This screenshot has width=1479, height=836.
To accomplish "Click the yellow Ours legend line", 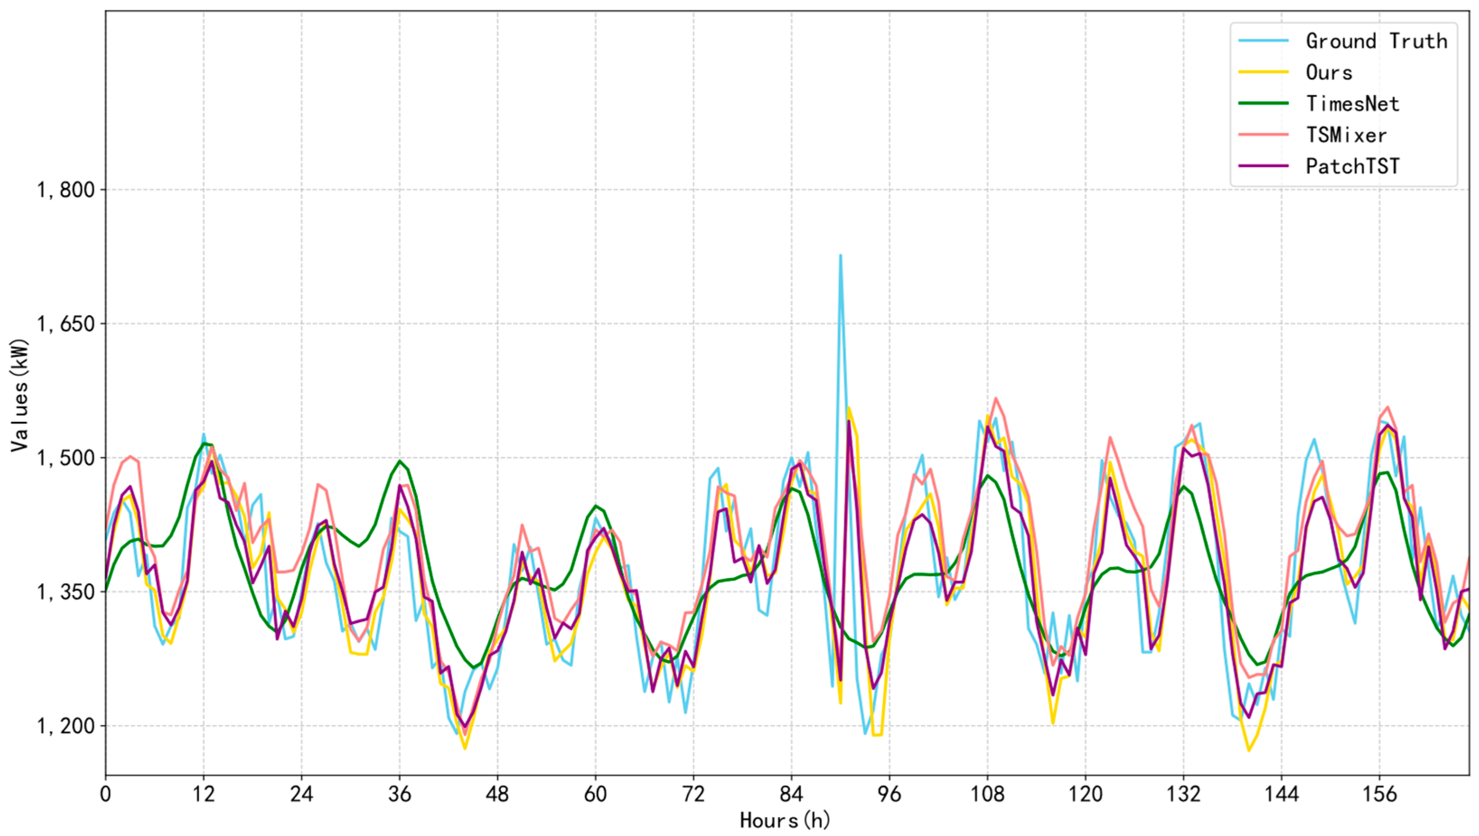I will [x=1264, y=72].
